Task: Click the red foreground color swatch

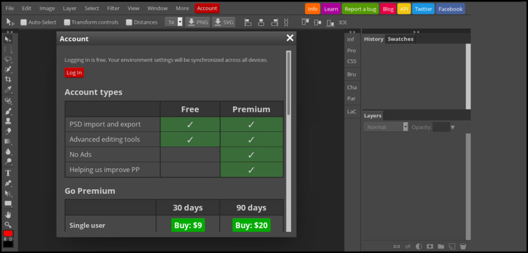Action: click(x=8, y=233)
